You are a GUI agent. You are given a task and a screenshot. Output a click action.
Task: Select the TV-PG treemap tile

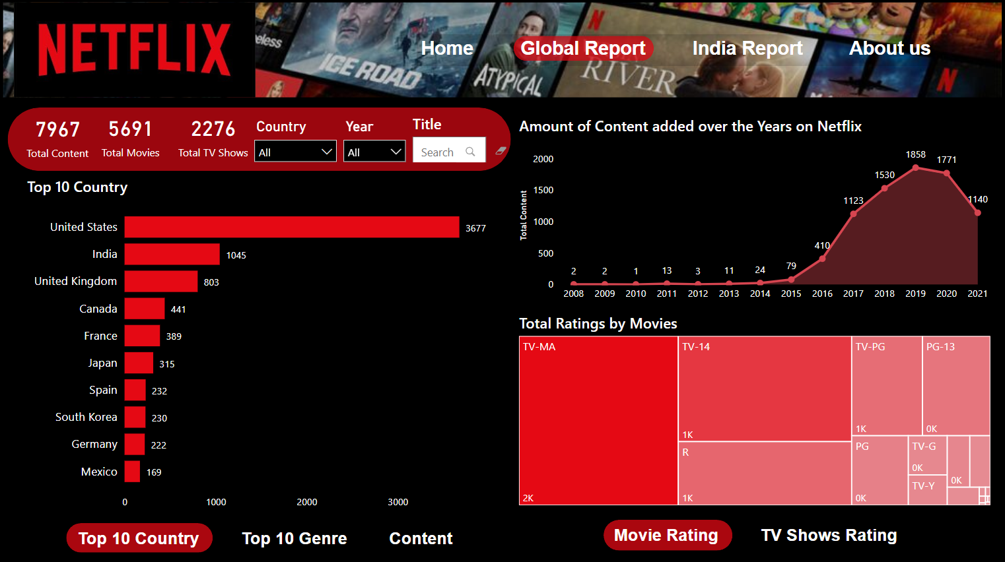click(887, 386)
